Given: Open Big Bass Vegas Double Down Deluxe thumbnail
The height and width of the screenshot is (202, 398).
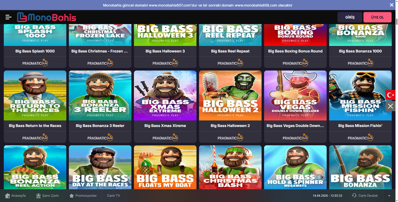Looking at the screenshot, I should (295, 95).
